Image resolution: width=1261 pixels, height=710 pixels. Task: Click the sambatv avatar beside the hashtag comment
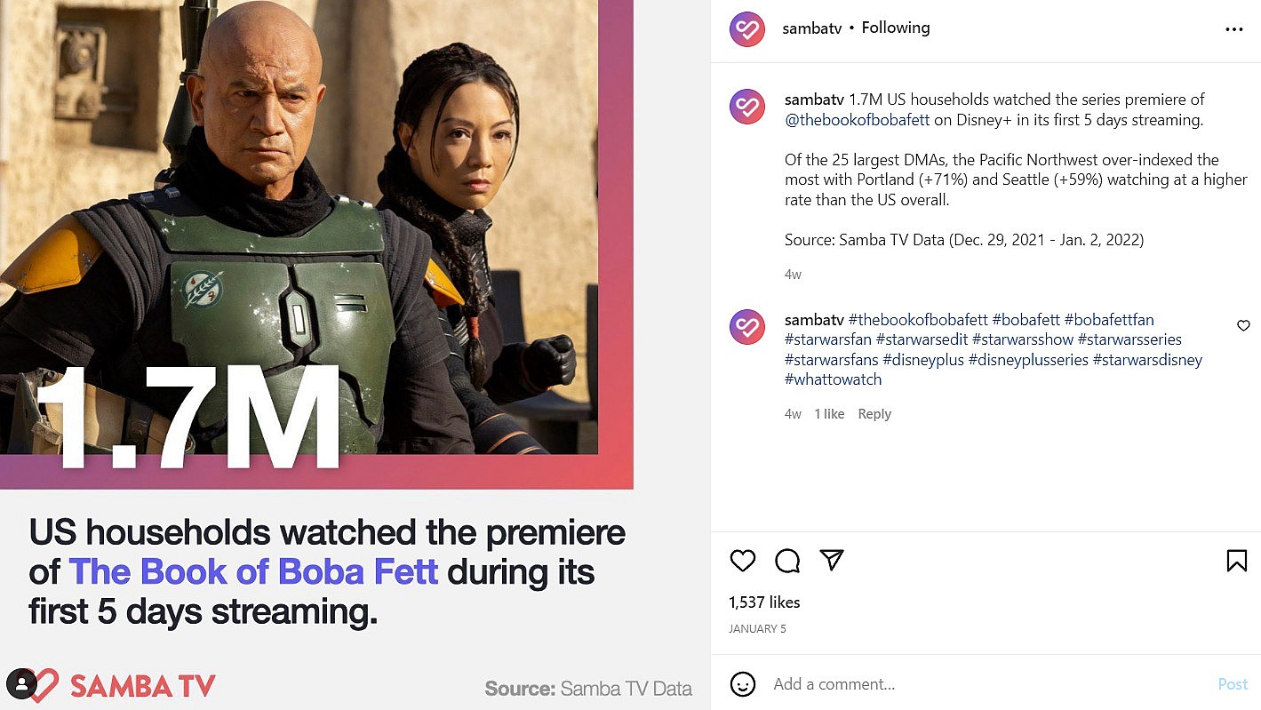(x=747, y=327)
